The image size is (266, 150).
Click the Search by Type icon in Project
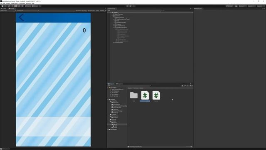(182, 86)
